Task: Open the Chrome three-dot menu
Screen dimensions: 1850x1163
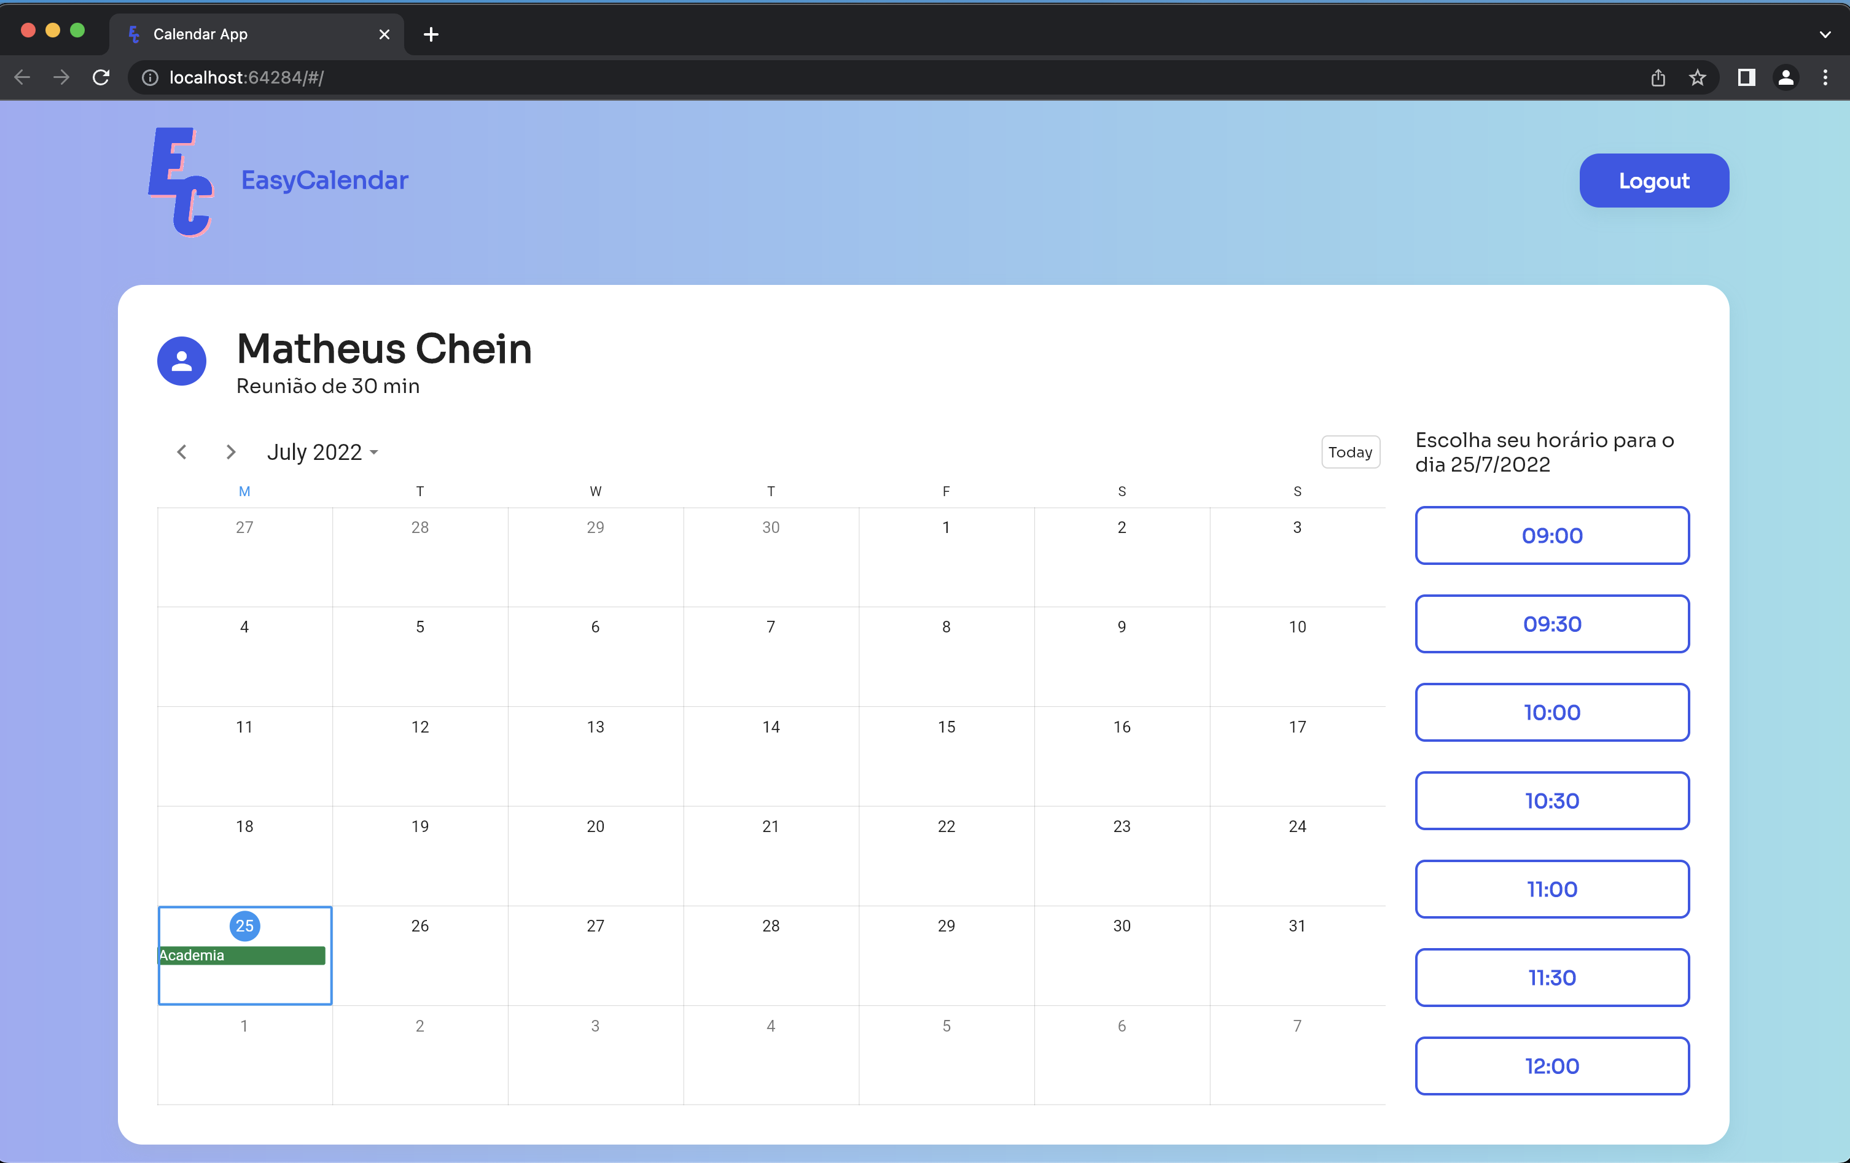Action: (1825, 77)
